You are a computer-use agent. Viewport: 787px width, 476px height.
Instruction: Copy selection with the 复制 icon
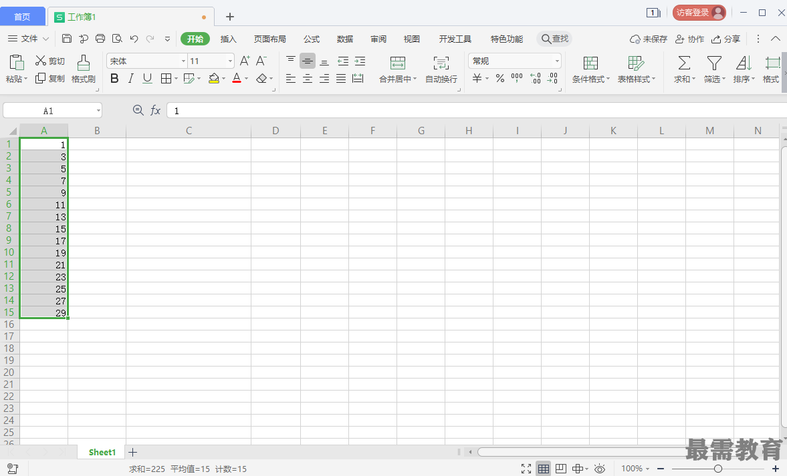click(x=41, y=78)
